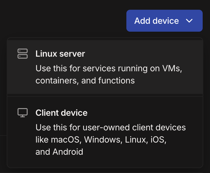The image size is (210, 173).
Task: Tap the Client device icon beside its title
Action: tap(23, 113)
